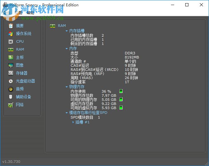Collapse the 模组存在串行检查SPD section
Screen dimensions: 209x166
(x=66, y=113)
